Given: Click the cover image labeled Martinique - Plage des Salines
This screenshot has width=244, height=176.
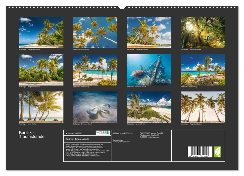Looking at the screenshot, I should [x=39, y=31].
